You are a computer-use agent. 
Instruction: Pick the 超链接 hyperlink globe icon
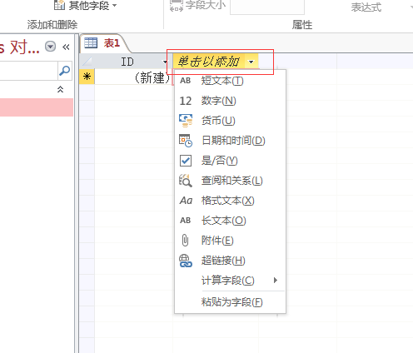pos(186,261)
